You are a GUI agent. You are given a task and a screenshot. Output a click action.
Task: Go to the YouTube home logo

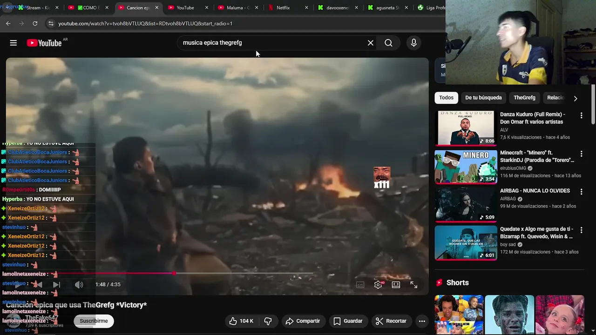[44, 43]
